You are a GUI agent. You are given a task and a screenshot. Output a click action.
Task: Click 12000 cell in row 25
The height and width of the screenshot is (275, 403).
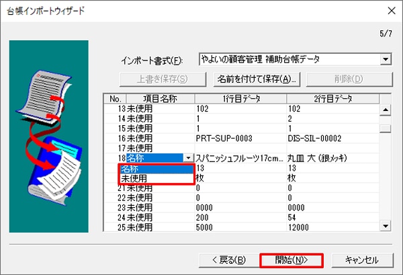[333, 227]
